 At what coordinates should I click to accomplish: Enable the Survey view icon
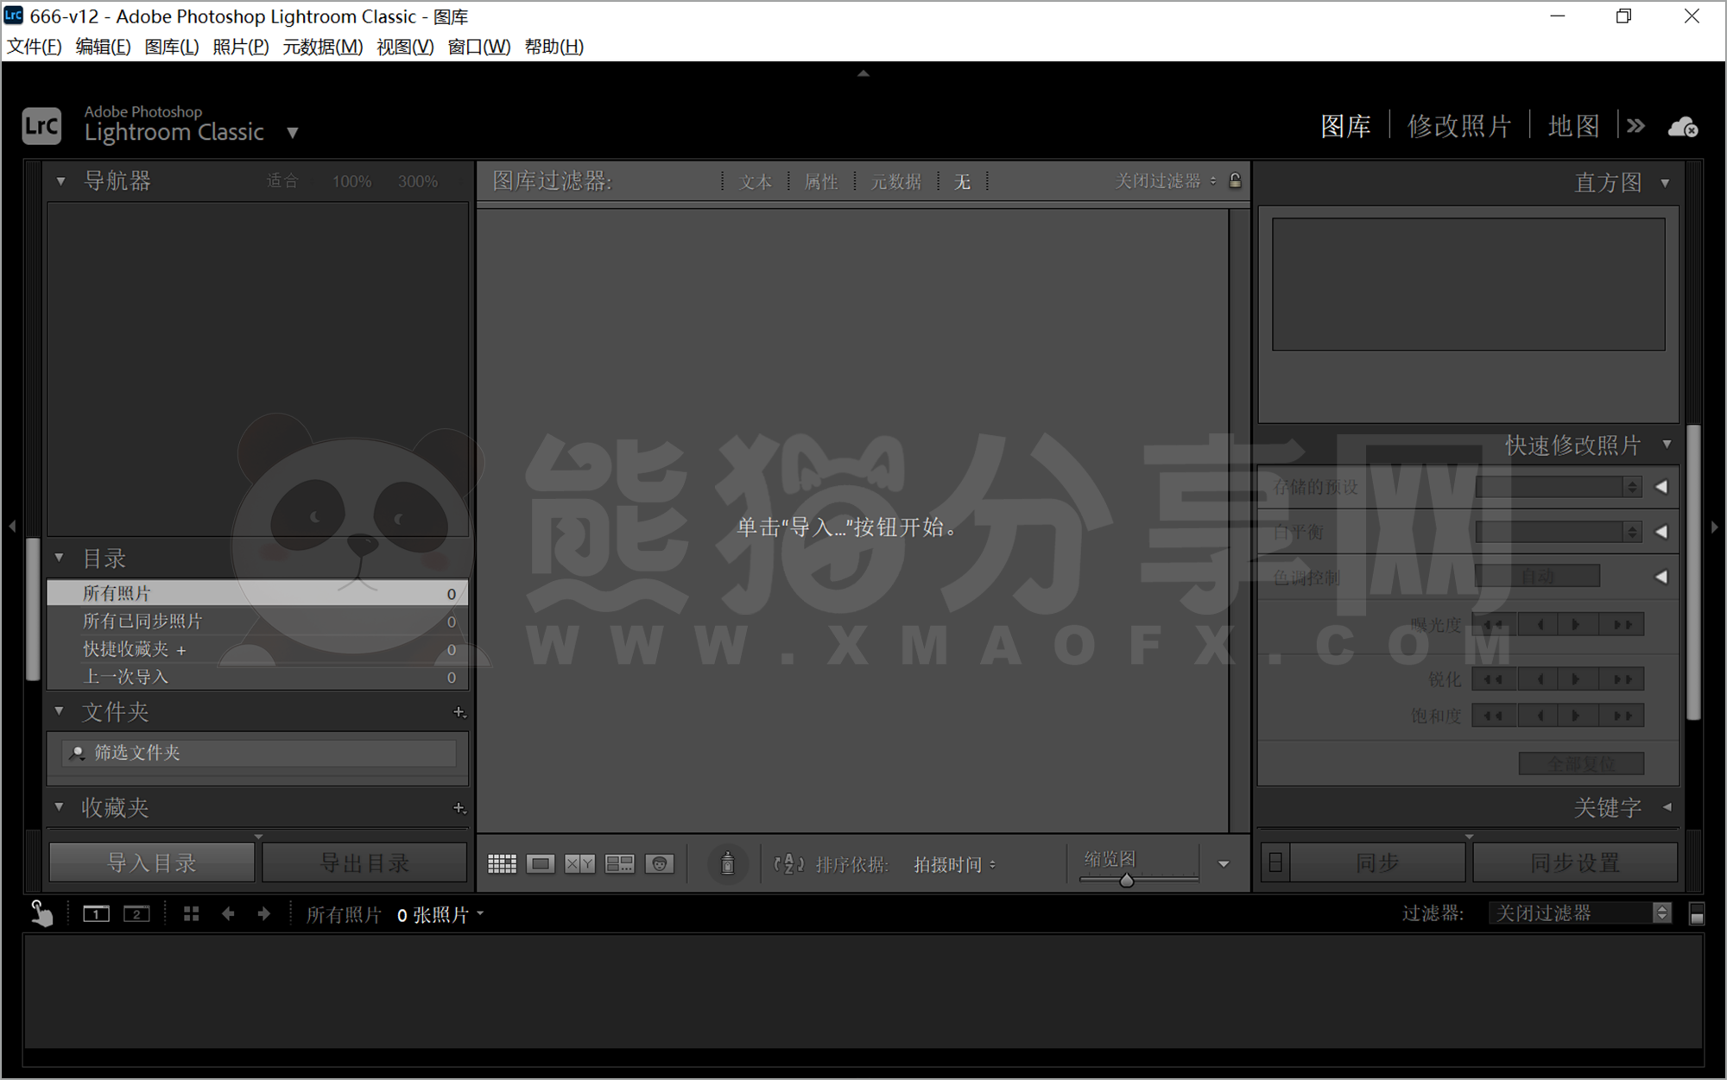pyautogui.click(x=619, y=862)
